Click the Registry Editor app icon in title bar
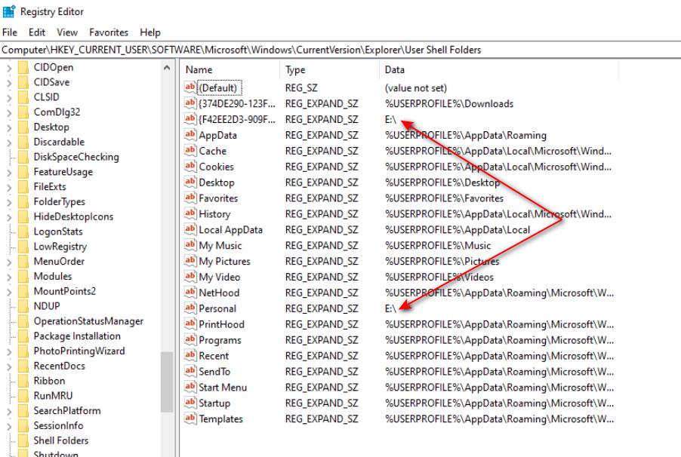Screen dimensions: 681x457 (9, 11)
